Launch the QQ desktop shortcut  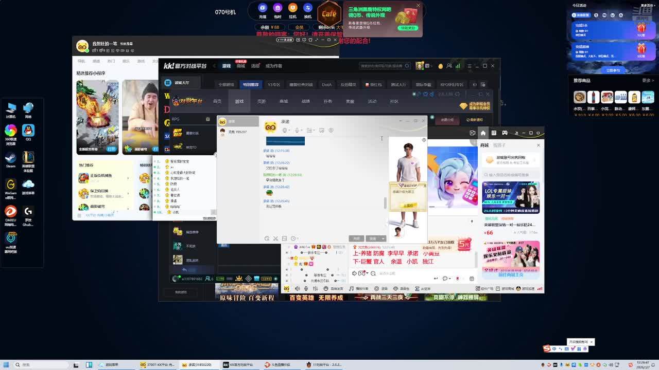tap(28, 132)
